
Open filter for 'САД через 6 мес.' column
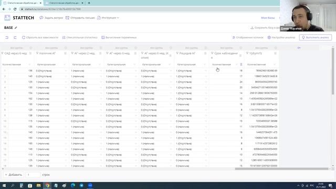tap(2, 53)
